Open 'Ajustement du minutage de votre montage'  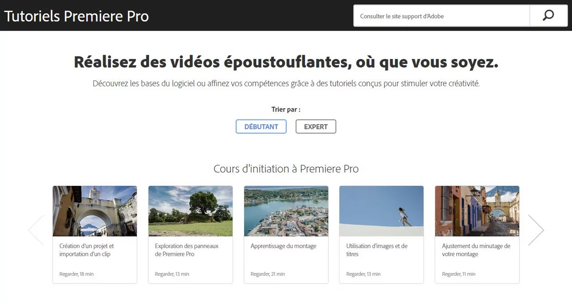[476, 250]
